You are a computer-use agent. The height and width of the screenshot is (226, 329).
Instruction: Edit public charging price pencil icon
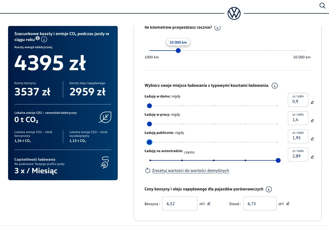(312, 139)
